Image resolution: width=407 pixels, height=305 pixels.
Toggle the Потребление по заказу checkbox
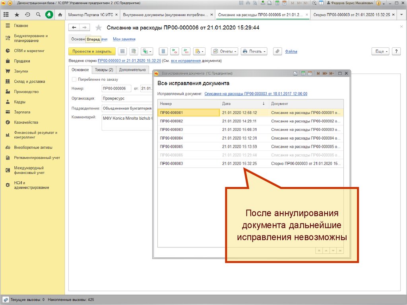74,80
